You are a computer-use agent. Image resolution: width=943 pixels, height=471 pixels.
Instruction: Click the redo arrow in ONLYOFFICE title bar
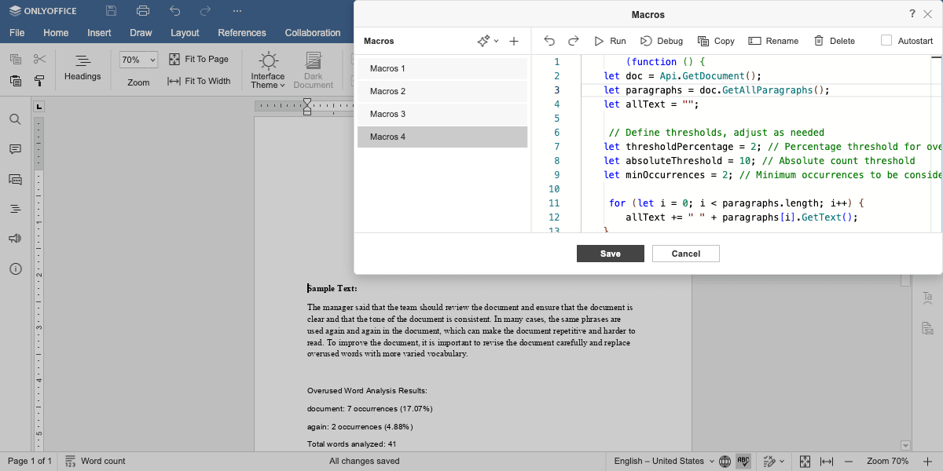tap(206, 11)
